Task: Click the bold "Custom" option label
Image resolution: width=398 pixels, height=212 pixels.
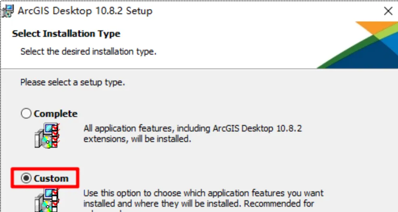Action: tap(51, 178)
